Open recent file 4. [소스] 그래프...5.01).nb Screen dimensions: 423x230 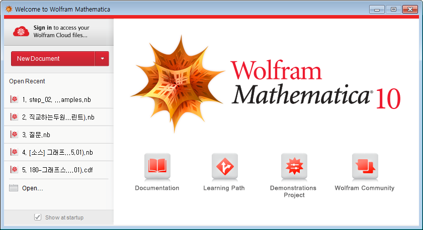coord(59,153)
